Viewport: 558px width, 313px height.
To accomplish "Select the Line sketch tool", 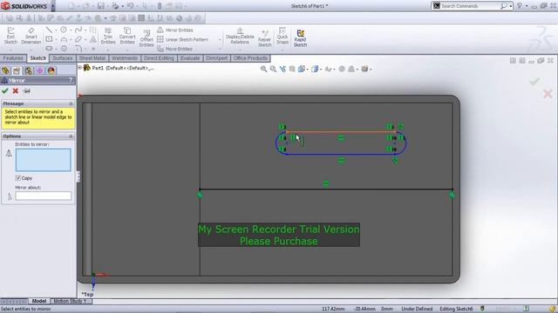I will [49, 30].
